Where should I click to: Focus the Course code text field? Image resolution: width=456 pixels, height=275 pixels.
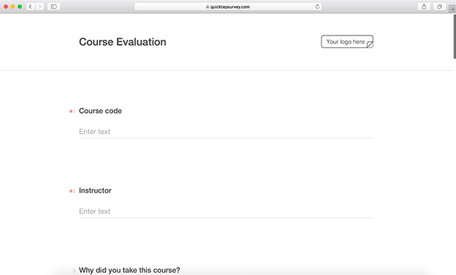tap(226, 132)
